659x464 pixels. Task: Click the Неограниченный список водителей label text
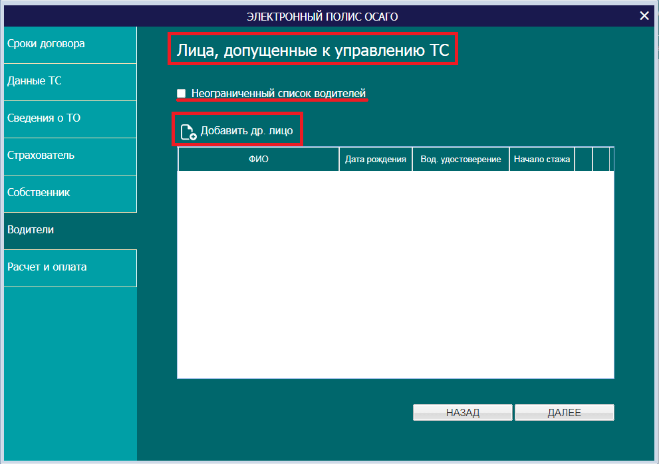tap(278, 93)
